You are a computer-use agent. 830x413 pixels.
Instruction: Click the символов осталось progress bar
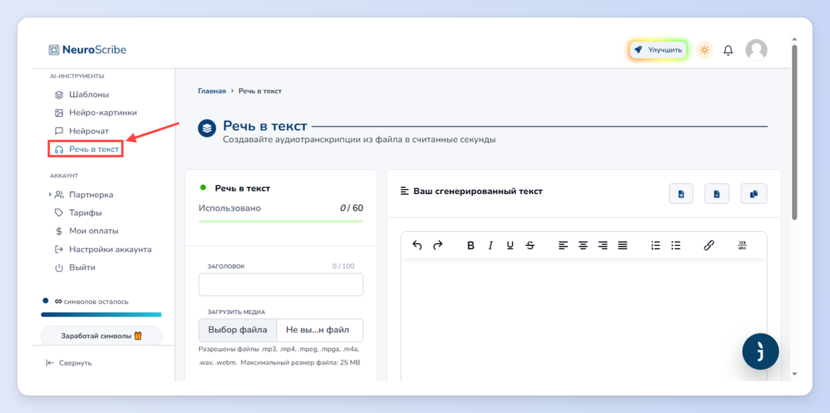pos(101,314)
